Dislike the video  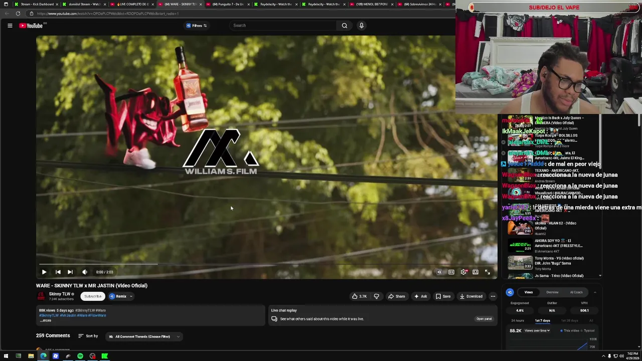(377, 296)
